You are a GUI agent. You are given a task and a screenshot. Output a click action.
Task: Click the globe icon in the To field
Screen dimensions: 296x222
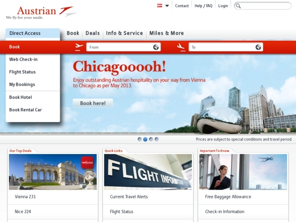[x=258, y=47]
